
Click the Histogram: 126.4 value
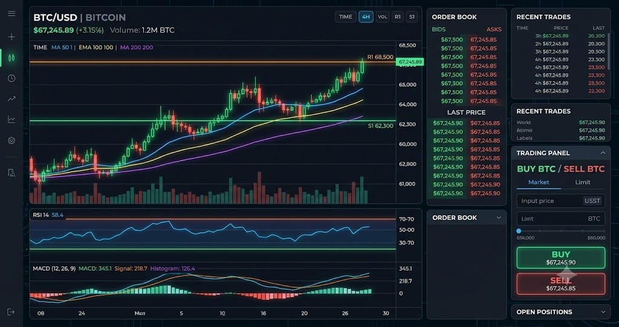click(x=172, y=268)
